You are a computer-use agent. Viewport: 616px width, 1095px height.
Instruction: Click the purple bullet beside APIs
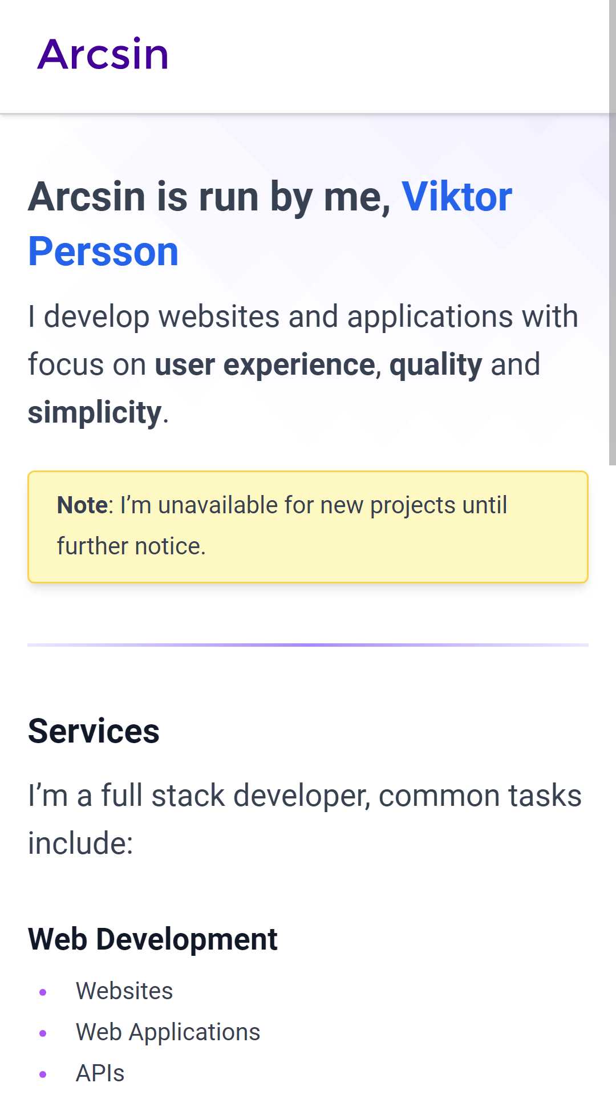click(43, 1074)
